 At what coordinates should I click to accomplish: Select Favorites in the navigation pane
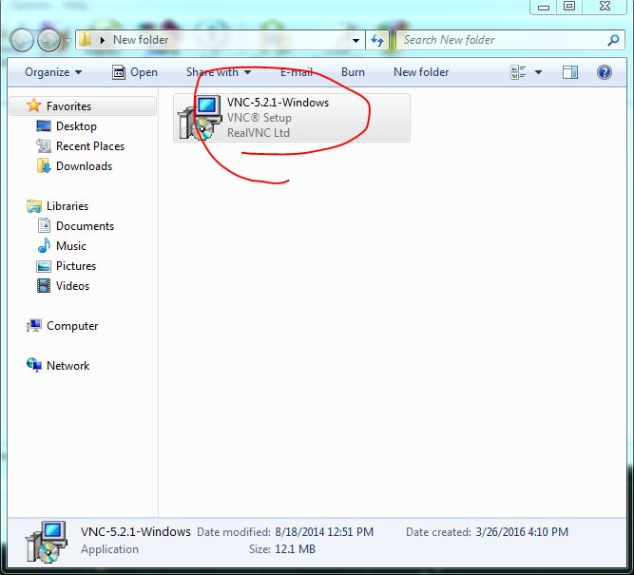(83, 105)
